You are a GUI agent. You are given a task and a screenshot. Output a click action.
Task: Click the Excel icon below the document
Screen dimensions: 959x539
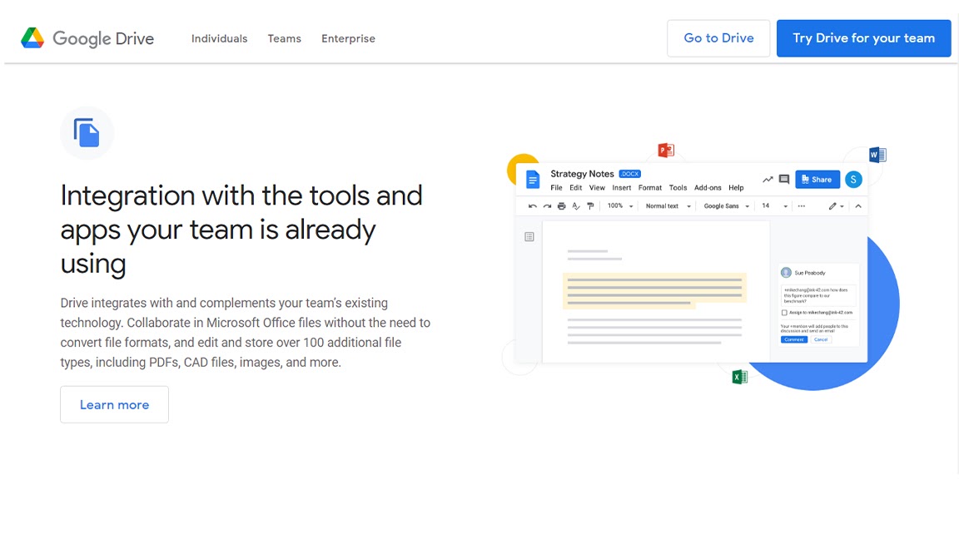pos(739,376)
